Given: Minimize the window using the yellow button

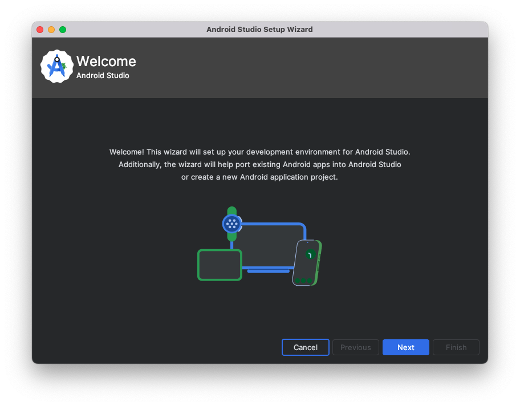Looking at the screenshot, I should point(51,30).
